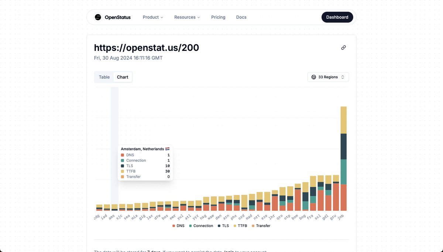
Task: Go to the Pricing page
Action: 218,17
